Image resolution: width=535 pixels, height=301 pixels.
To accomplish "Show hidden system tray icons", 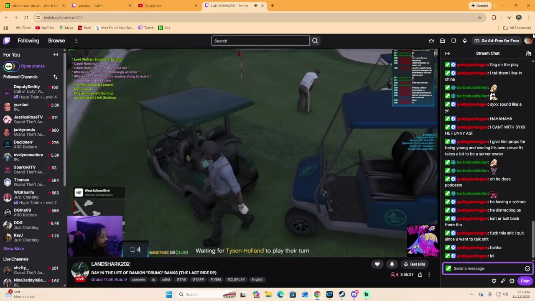I will pyautogui.click(x=472, y=294).
